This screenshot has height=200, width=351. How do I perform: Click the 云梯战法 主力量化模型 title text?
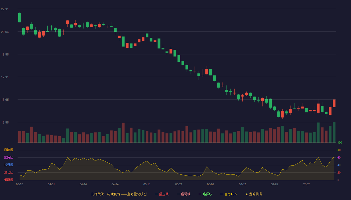tap(119, 194)
